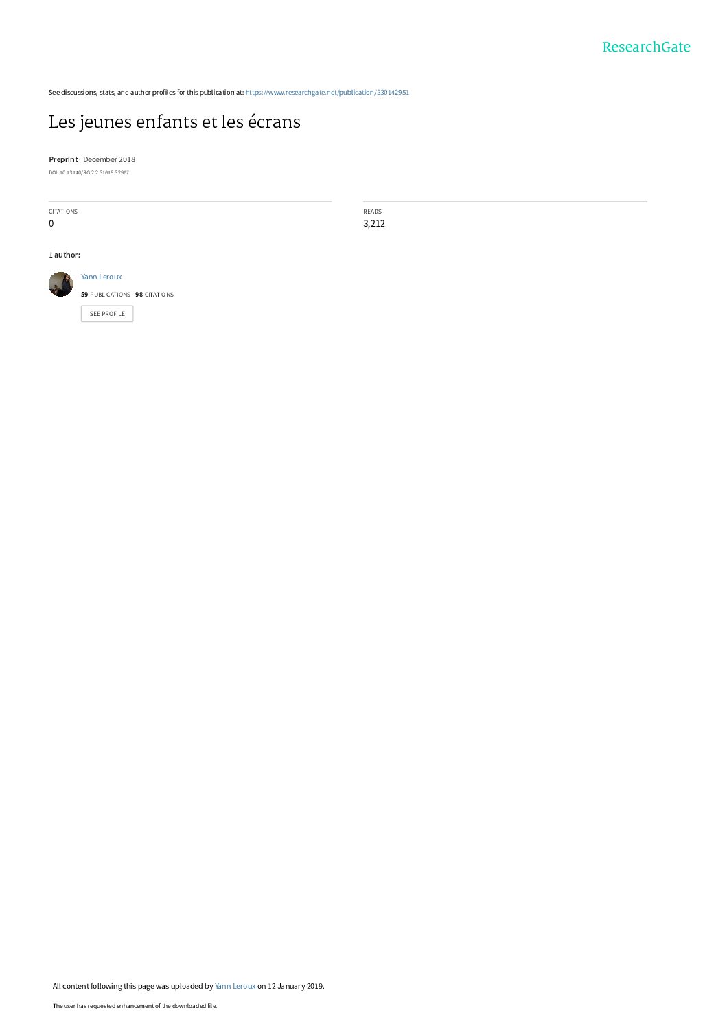Click the CITATIONS count 0

pyautogui.click(x=51, y=224)
